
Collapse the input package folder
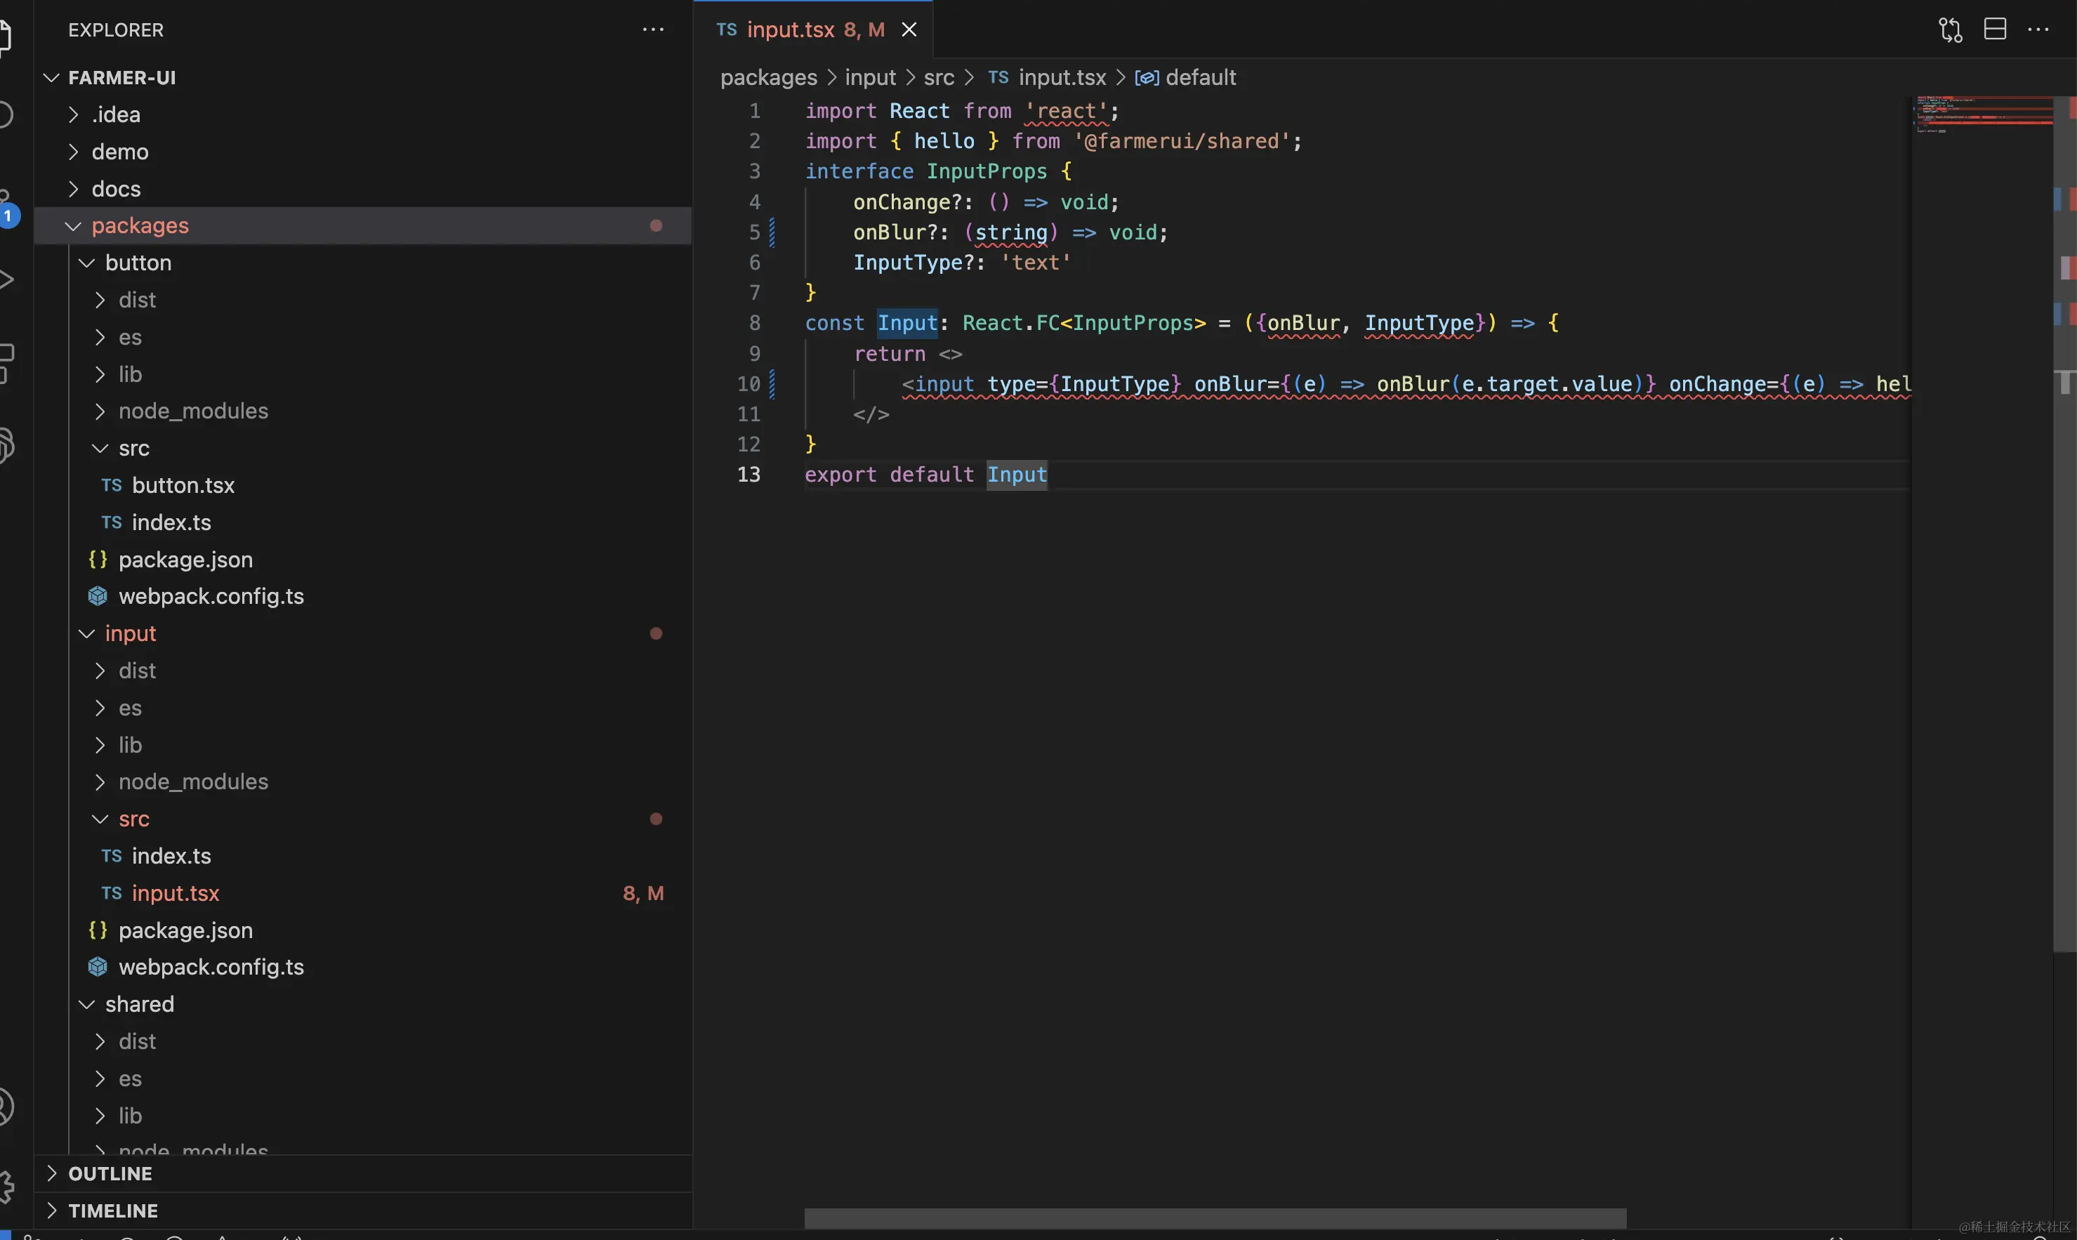(x=364, y=633)
